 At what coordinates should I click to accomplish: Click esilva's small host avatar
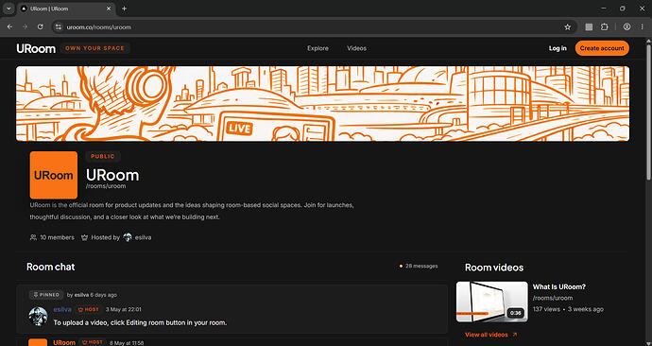(128, 237)
